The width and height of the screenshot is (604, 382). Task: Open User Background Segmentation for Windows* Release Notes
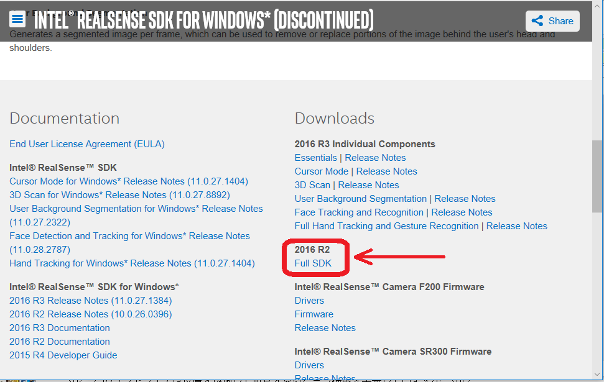click(136, 216)
